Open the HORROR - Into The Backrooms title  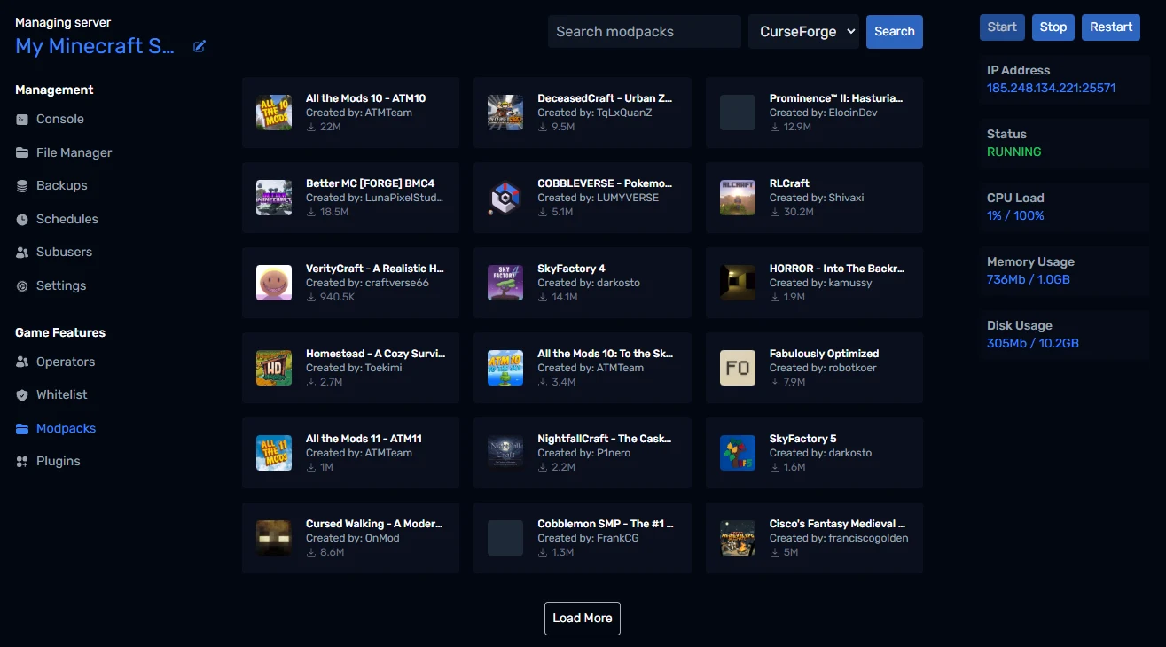pos(837,269)
